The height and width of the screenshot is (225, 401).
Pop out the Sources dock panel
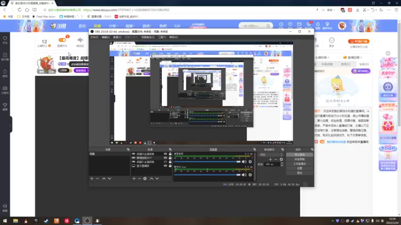click(x=170, y=149)
